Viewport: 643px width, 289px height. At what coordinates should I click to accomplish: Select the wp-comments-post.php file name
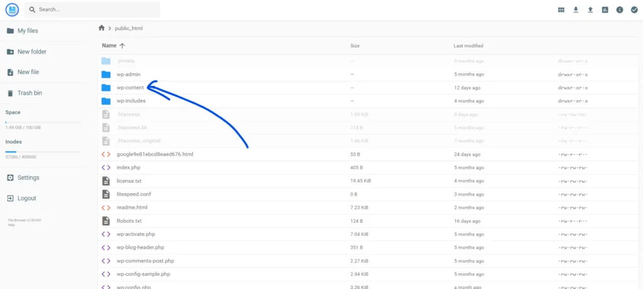pyautogui.click(x=145, y=261)
